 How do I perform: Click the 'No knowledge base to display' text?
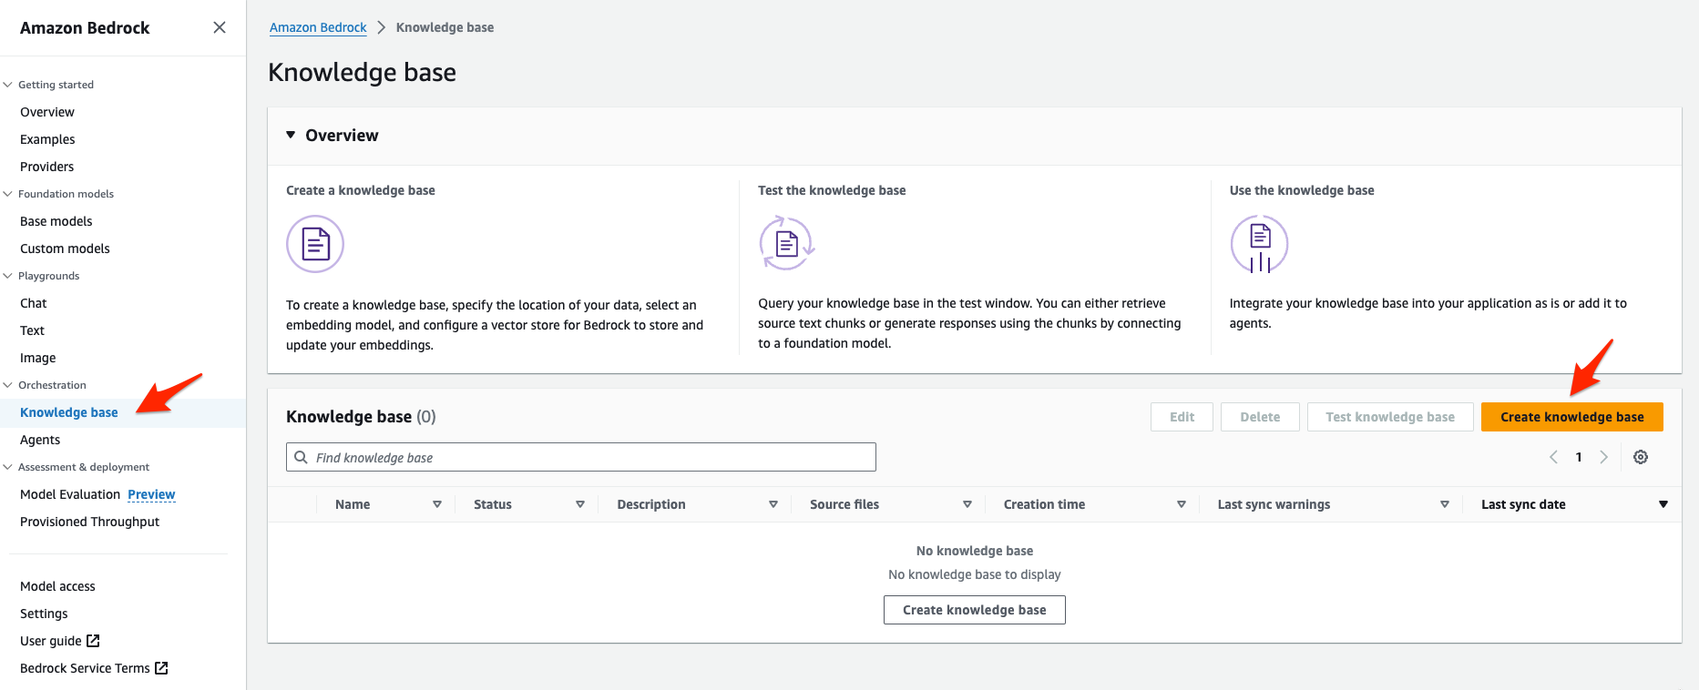(975, 574)
